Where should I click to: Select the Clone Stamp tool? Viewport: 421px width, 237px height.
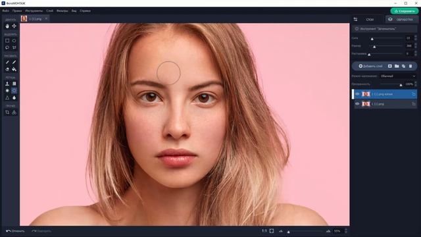[x=7, y=84]
